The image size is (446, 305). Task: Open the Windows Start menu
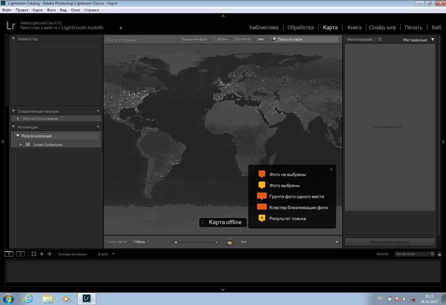coord(9,298)
